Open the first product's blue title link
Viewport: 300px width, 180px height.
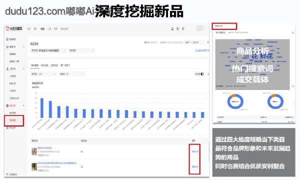click(x=44, y=148)
